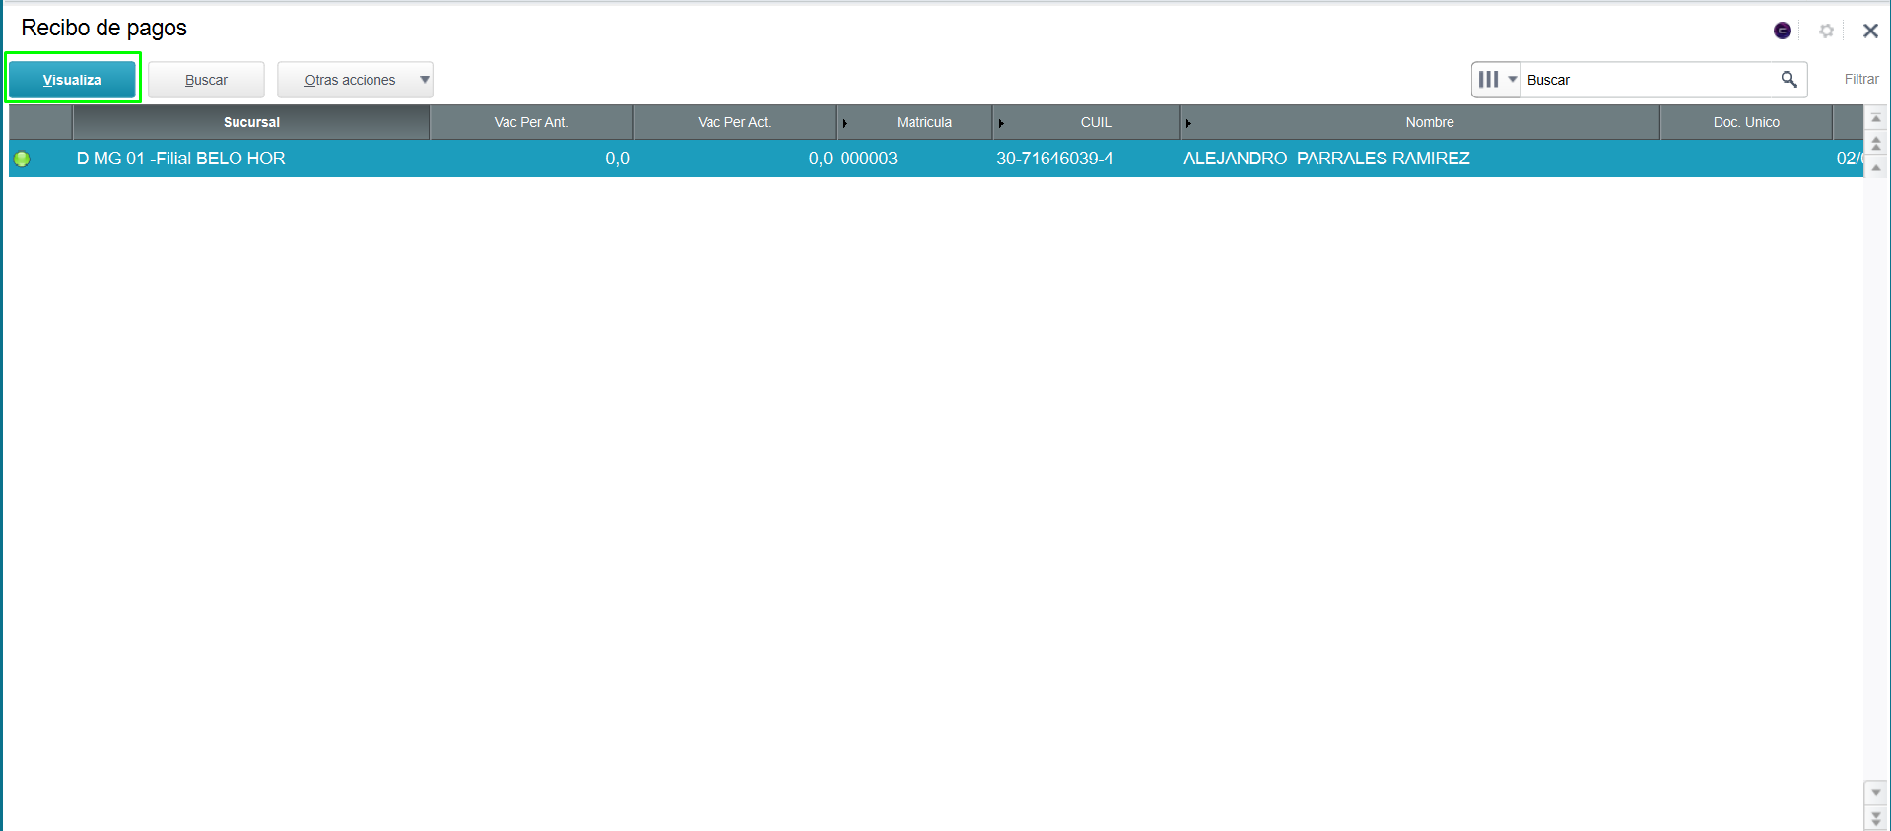Focus the Buscar search input field
The height and width of the screenshot is (831, 1891).
point(1650,80)
